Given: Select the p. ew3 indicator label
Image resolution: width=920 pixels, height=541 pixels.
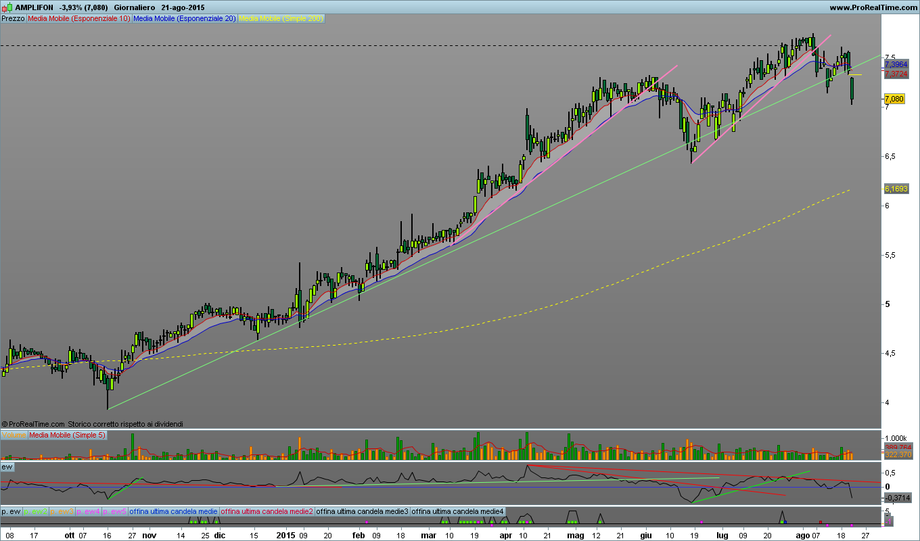Looking at the screenshot, I should click(62, 511).
